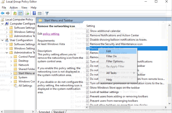Click the policy setting link
The image size is (172, 113).
(x=51, y=34)
